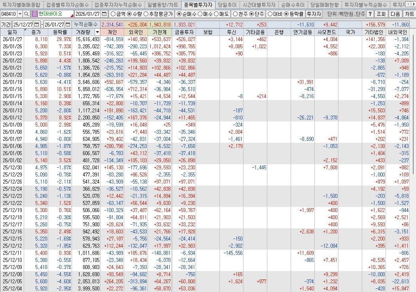416x292 pixels.
Task: Open the calendar icon for period end 26/01/27
Action: tap(68, 24)
